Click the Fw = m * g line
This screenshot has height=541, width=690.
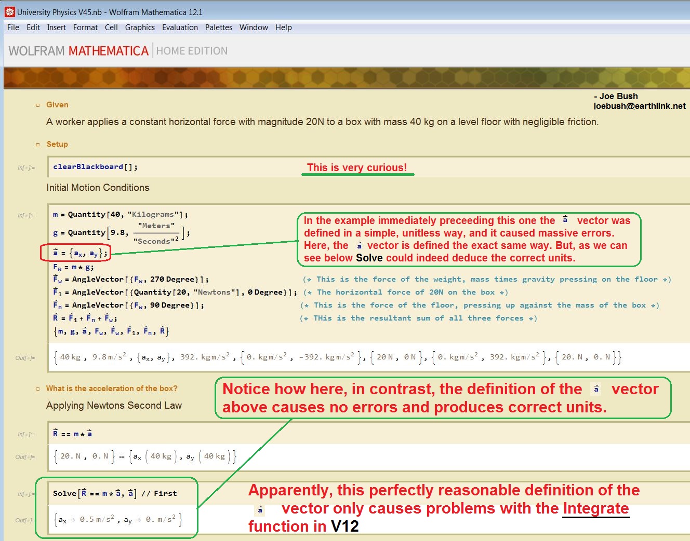[x=73, y=267]
